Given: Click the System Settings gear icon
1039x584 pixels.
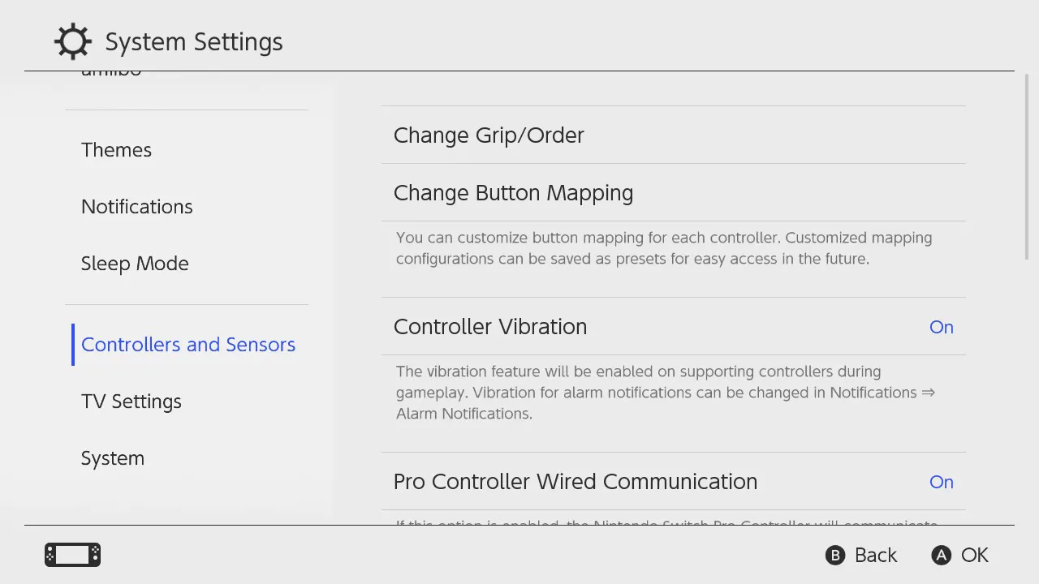Looking at the screenshot, I should [x=72, y=41].
